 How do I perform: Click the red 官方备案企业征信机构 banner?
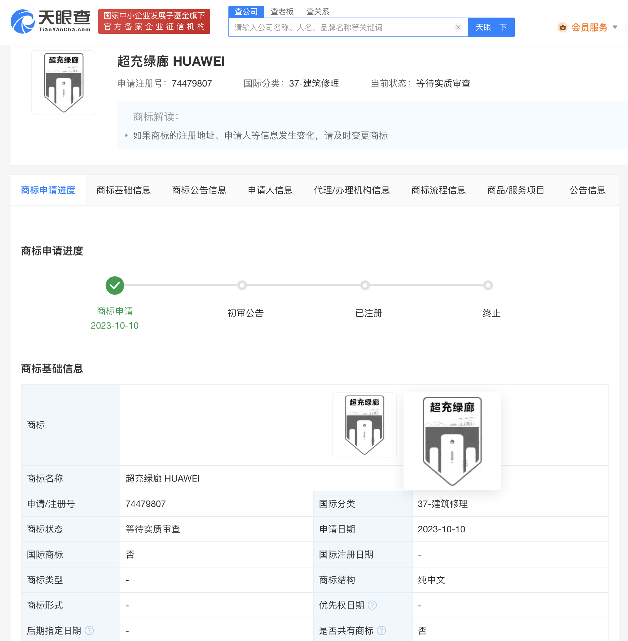(154, 21)
